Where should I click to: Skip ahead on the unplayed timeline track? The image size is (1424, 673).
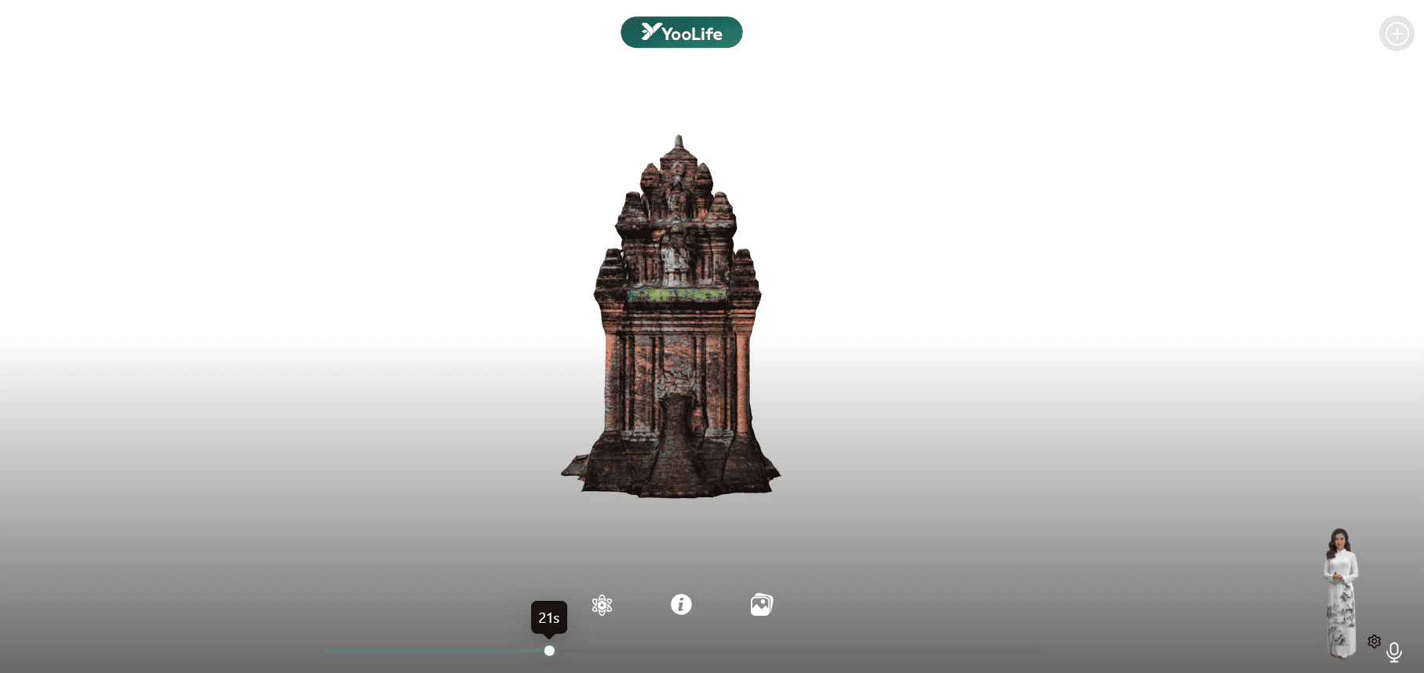click(x=785, y=651)
